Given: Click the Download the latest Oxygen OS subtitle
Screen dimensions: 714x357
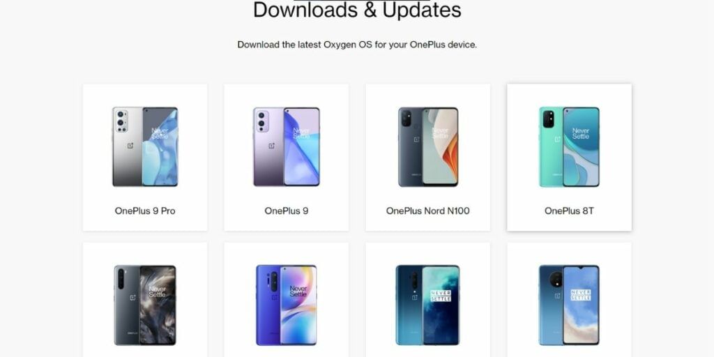Looking at the screenshot, I should (x=357, y=45).
